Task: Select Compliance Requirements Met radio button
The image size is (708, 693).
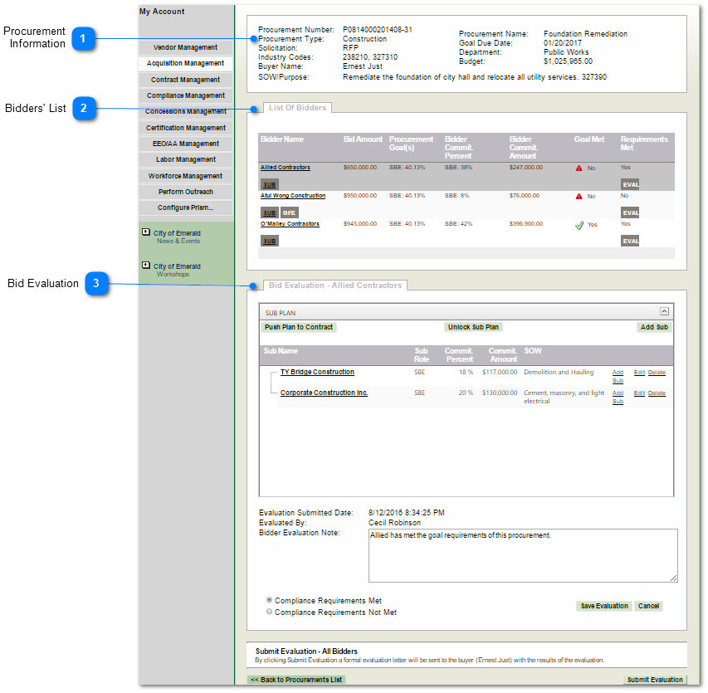Action: (x=269, y=600)
